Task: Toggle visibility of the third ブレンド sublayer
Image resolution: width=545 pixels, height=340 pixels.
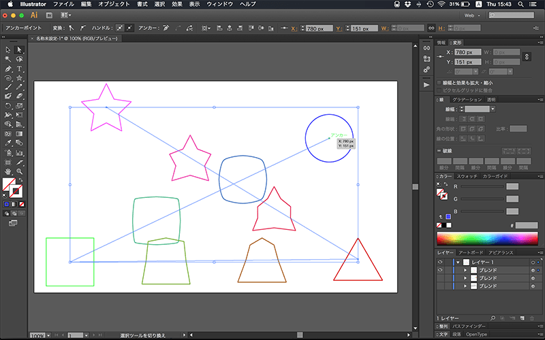Action: point(440,286)
